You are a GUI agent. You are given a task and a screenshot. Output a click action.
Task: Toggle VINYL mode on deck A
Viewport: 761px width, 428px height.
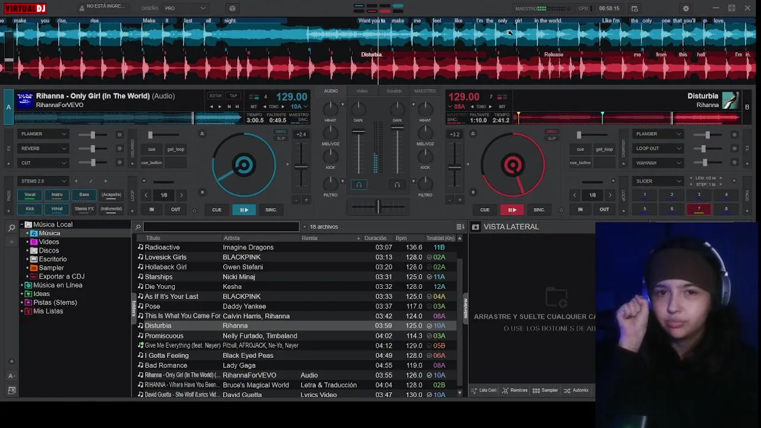[281, 132]
